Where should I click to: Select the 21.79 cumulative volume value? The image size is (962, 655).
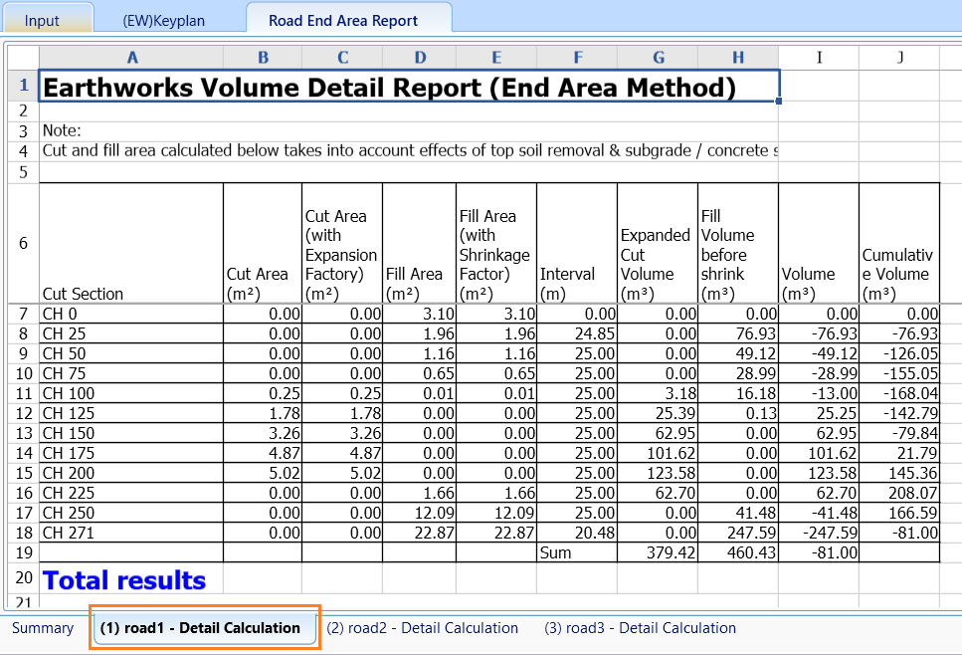point(899,453)
